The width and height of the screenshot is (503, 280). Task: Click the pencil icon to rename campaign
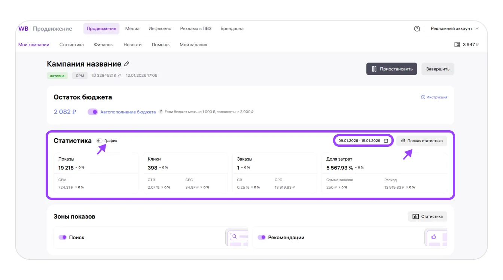click(126, 64)
